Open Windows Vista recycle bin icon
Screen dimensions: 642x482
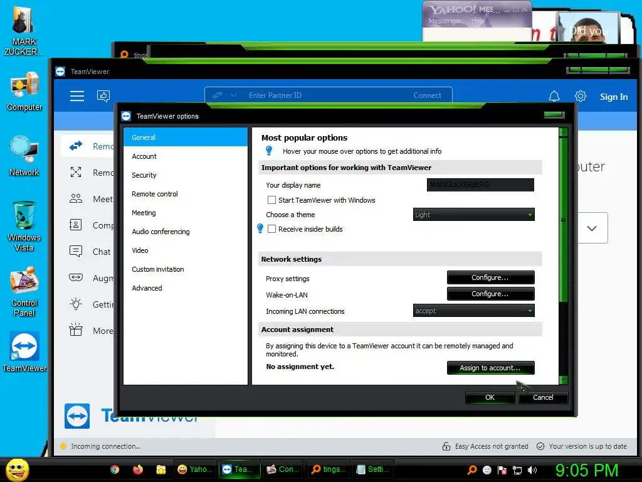(x=24, y=226)
